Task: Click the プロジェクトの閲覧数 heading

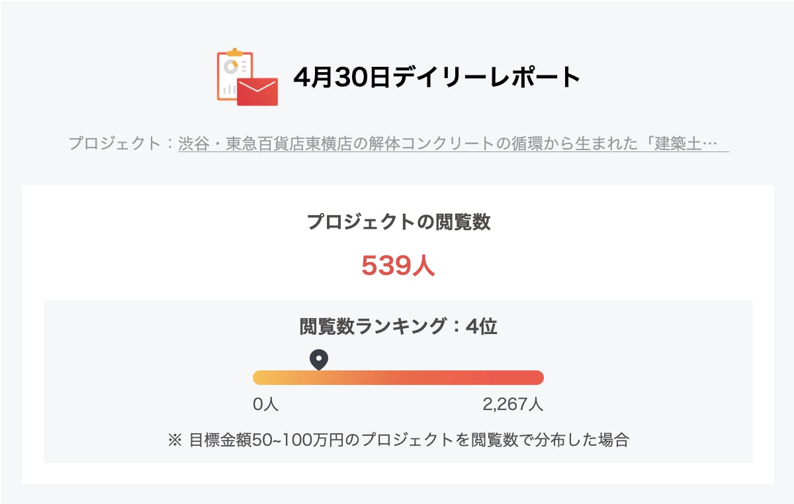Action: point(398,222)
